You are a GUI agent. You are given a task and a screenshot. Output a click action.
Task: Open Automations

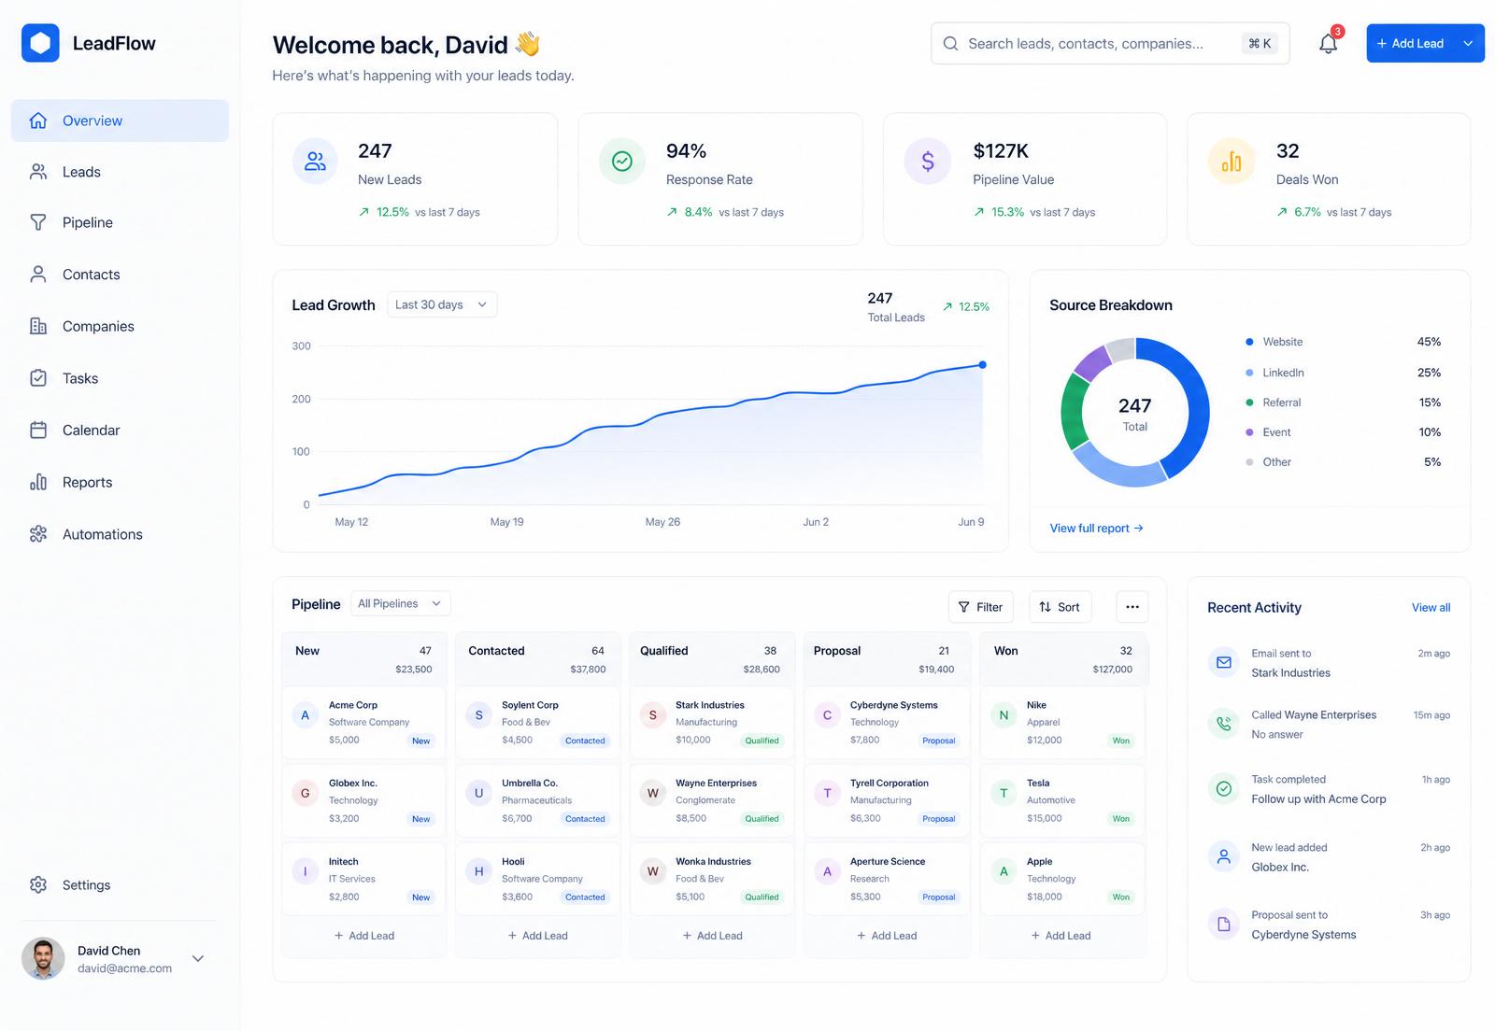coord(120,534)
